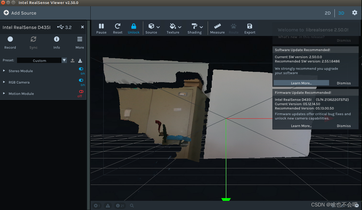Click the search icon in status bar
This screenshot has width=362, height=210.
click(x=132, y=206)
